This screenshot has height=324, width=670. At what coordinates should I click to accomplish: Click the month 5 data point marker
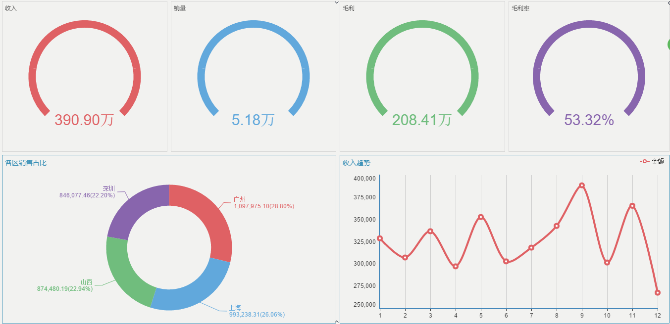coord(481,217)
